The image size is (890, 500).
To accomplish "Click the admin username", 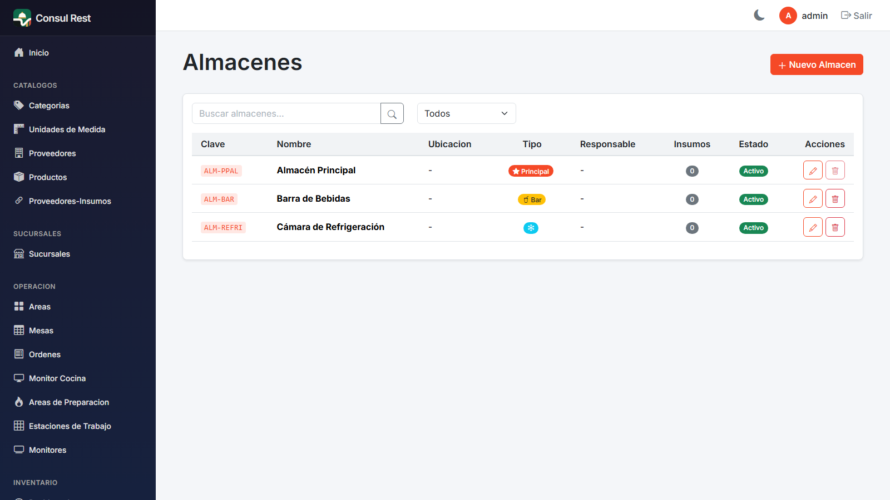I will [x=815, y=16].
